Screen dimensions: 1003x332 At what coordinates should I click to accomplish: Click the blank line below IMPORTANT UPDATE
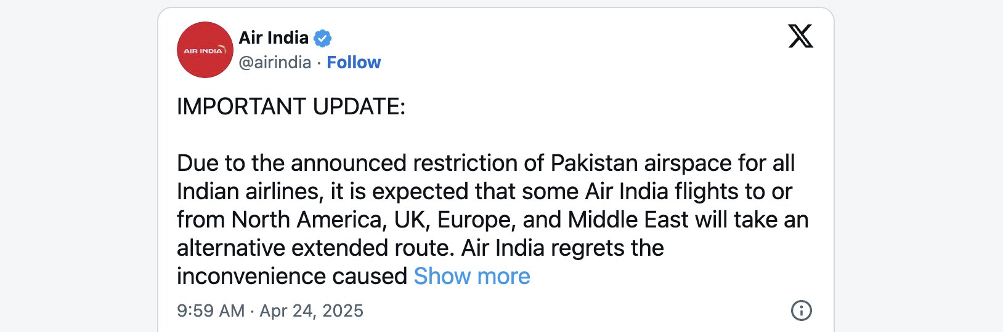(493, 135)
